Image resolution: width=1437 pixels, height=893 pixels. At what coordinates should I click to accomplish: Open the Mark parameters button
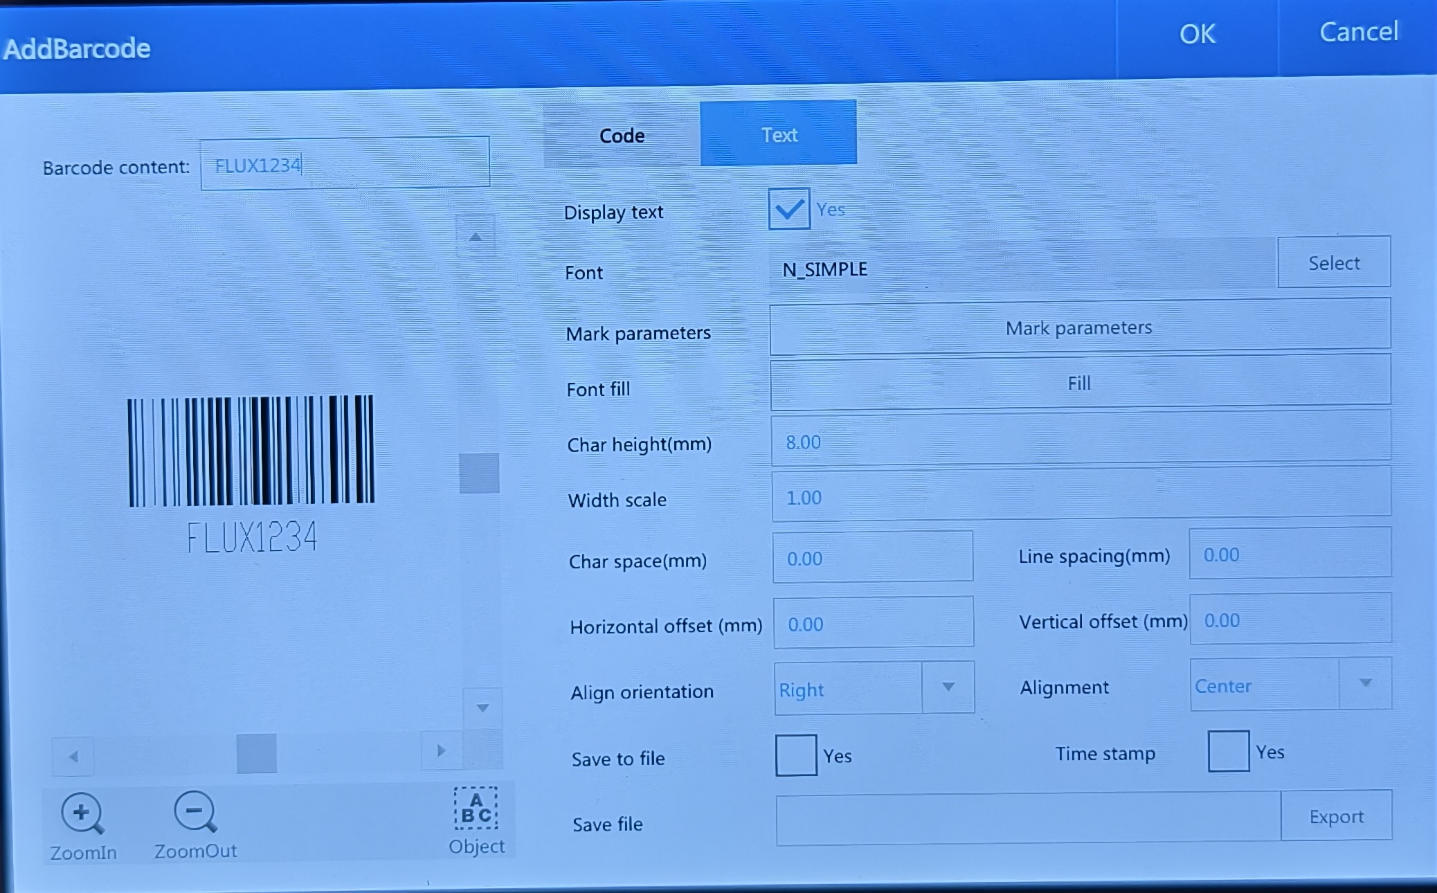pos(1080,326)
